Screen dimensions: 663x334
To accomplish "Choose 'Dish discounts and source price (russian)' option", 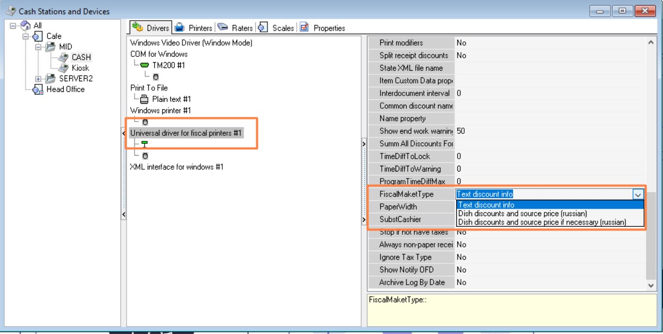I will 522,213.
